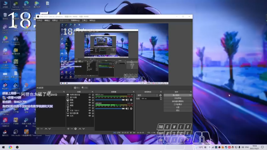Viewport: 267px width, 150px height.
Task: Click the 开始录制 button
Action: pyautogui.click(x=178, y=98)
